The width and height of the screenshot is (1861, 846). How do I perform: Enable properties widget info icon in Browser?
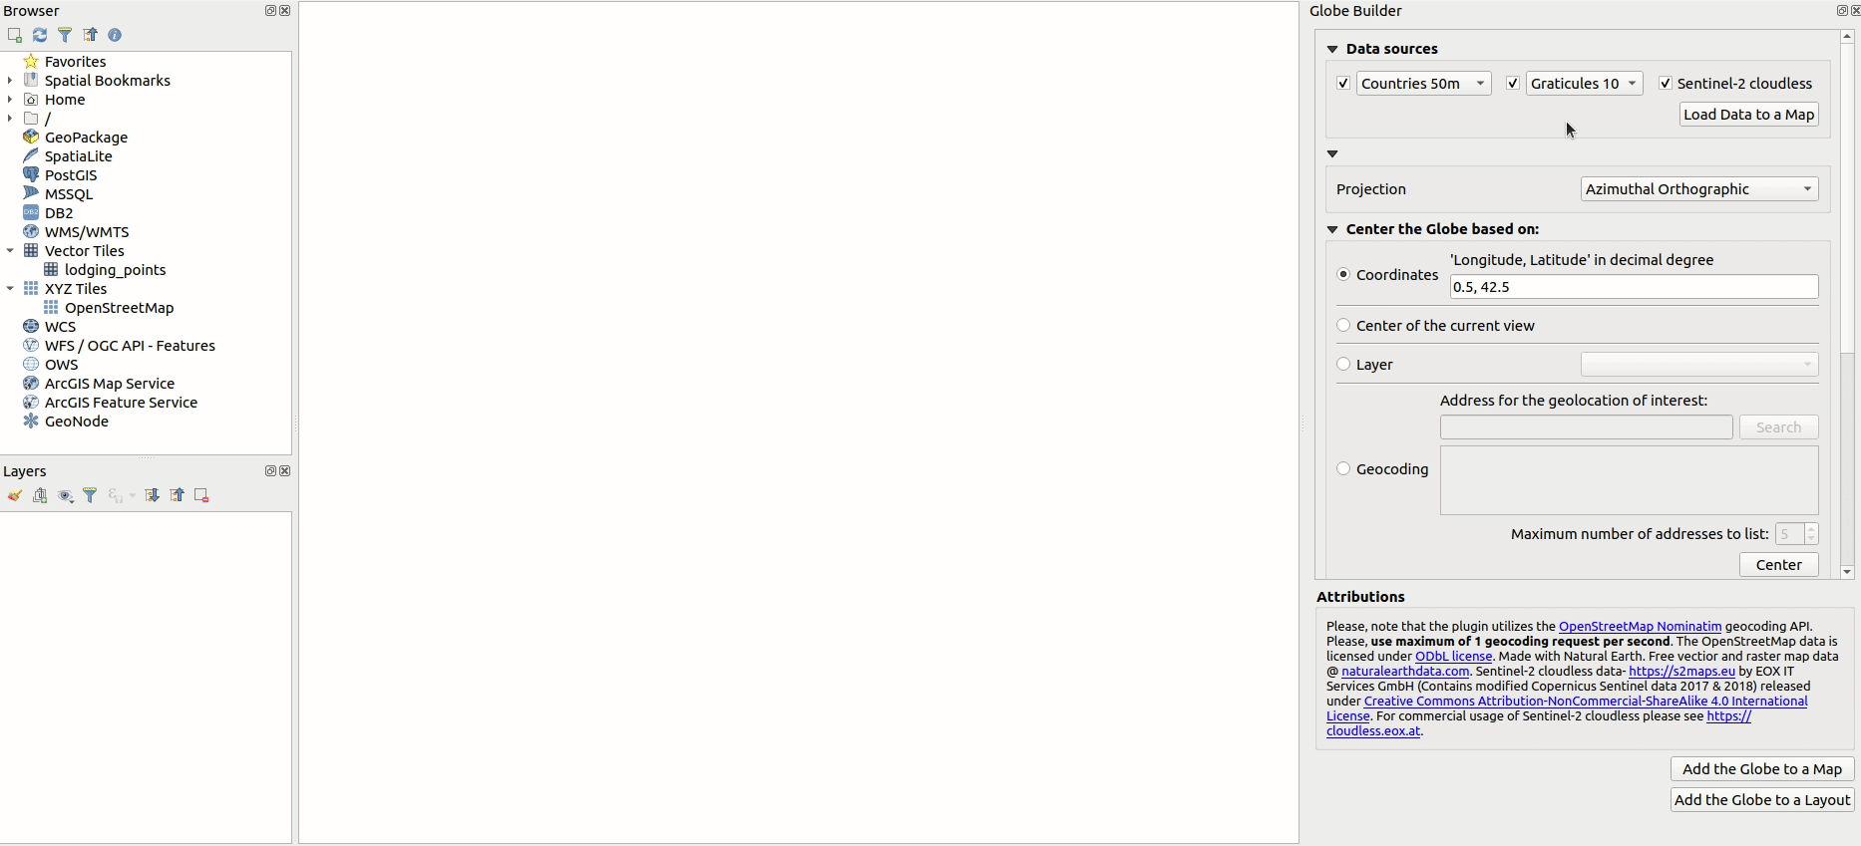tap(115, 35)
